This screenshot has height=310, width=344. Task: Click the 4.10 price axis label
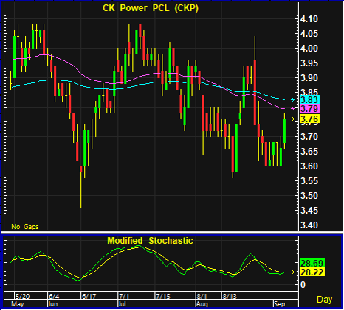coord(309,19)
